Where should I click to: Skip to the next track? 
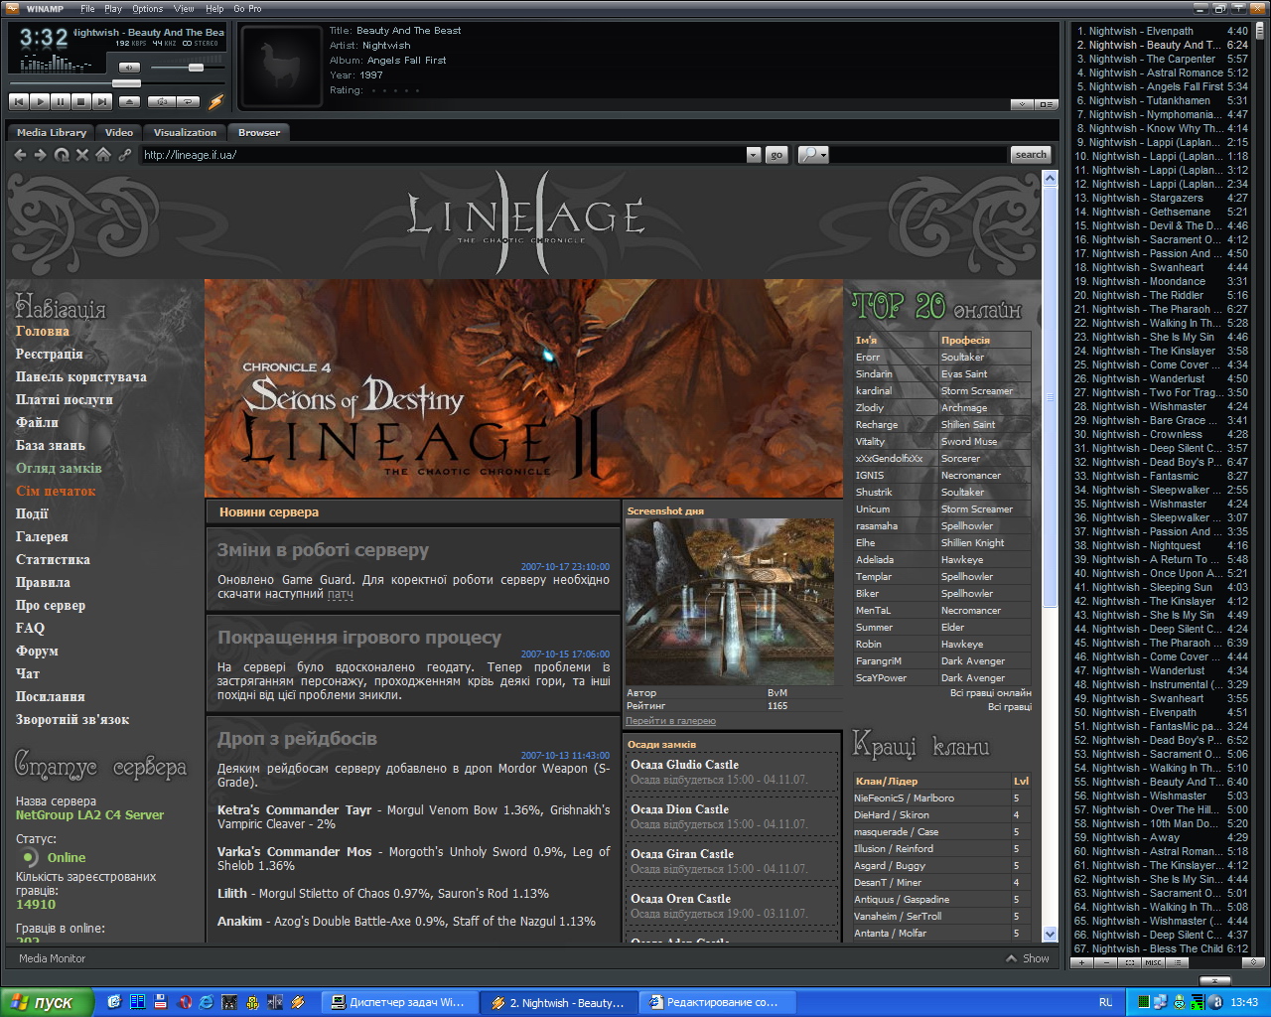point(101,101)
